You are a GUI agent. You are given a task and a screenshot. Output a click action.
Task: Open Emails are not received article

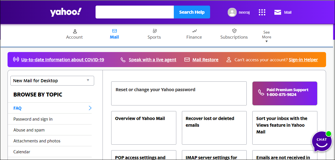(x=285, y=155)
